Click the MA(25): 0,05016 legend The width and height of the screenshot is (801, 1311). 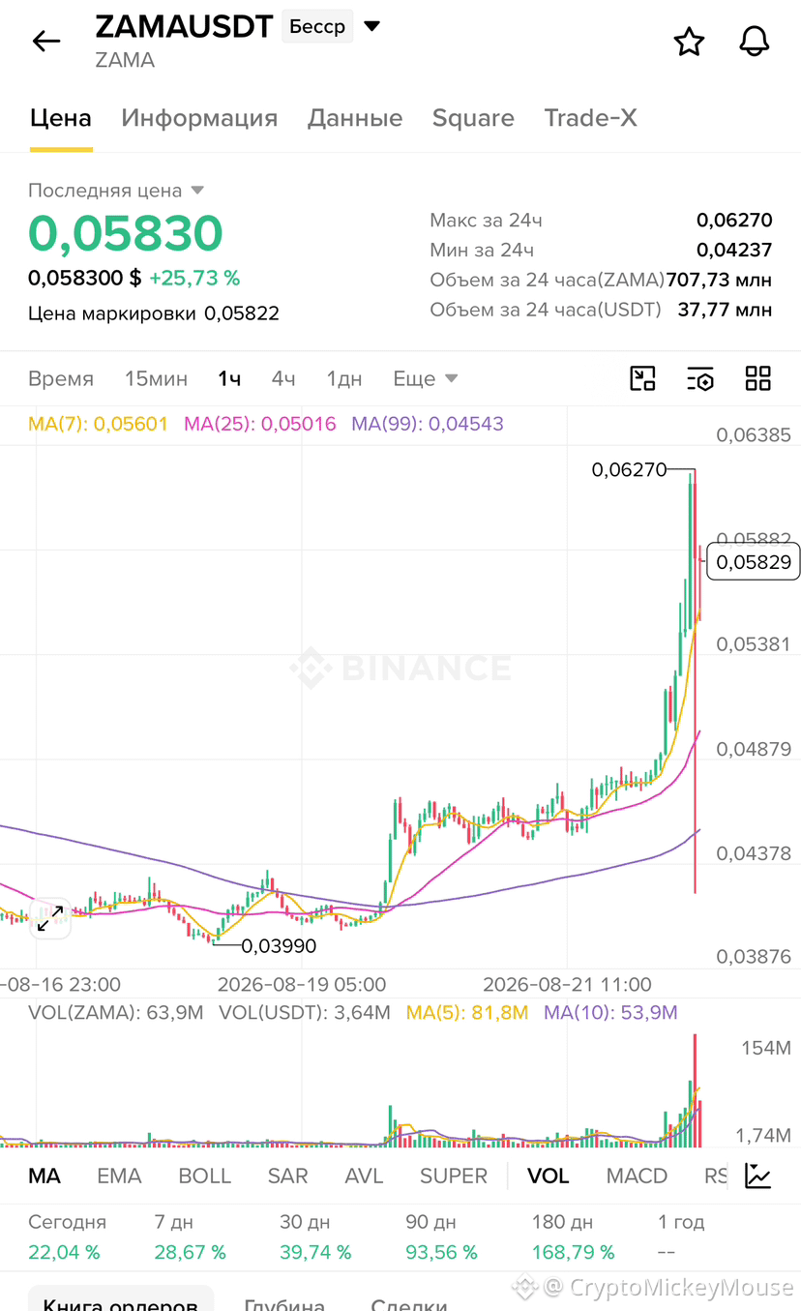click(260, 424)
